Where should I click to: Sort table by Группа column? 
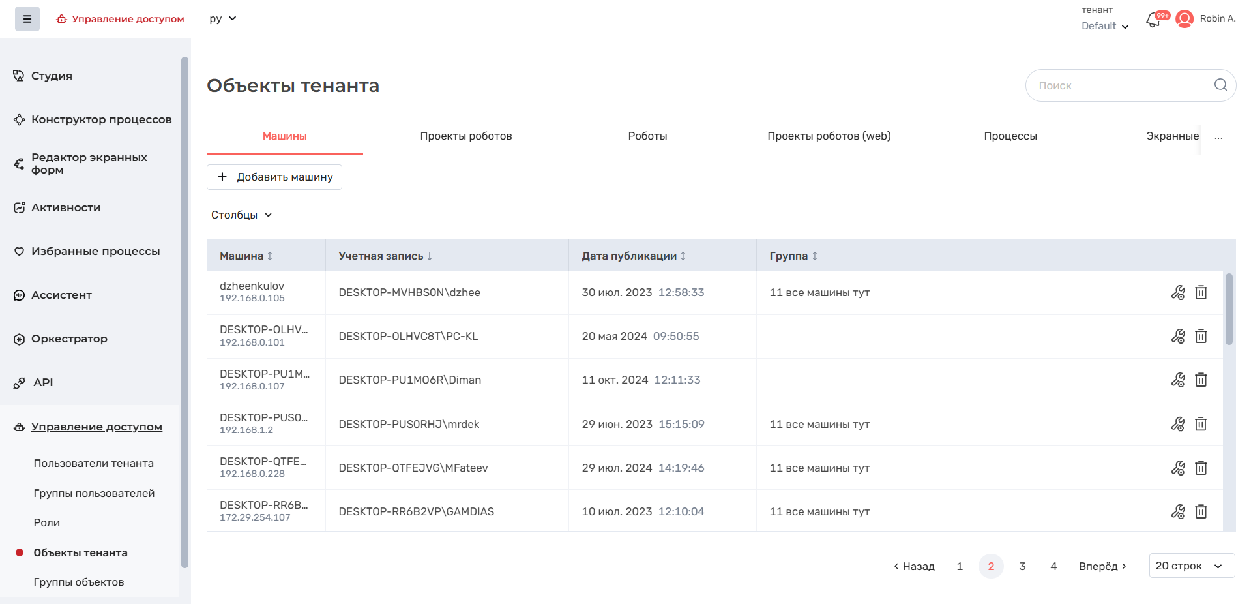click(814, 256)
